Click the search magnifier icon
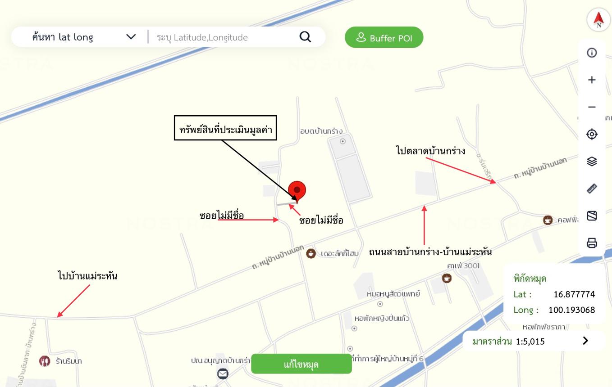The image size is (612, 387). [305, 37]
